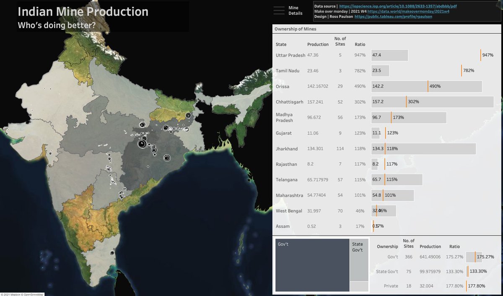The height and width of the screenshot is (296, 503).
Task: Select the Jharkhand 134.3 production bar
Action: (x=423, y=149)
